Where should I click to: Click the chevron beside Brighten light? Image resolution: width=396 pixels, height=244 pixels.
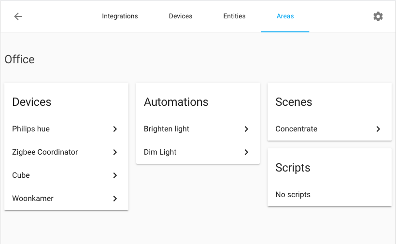(246, 129)
